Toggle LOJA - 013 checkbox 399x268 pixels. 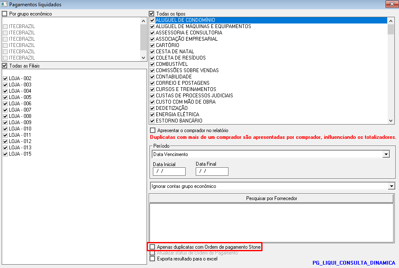pyautogui.click(x=5, y=148)
